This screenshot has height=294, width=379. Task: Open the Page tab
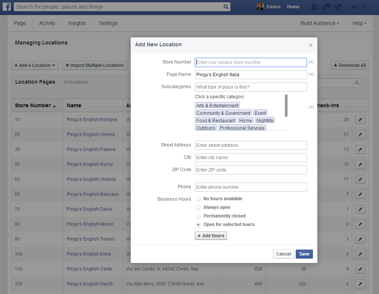[20, 23]
